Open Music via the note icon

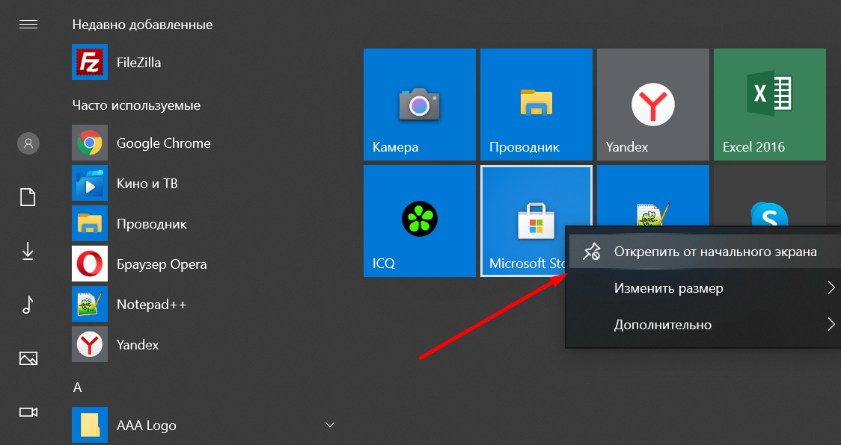(x=28, y=304)
